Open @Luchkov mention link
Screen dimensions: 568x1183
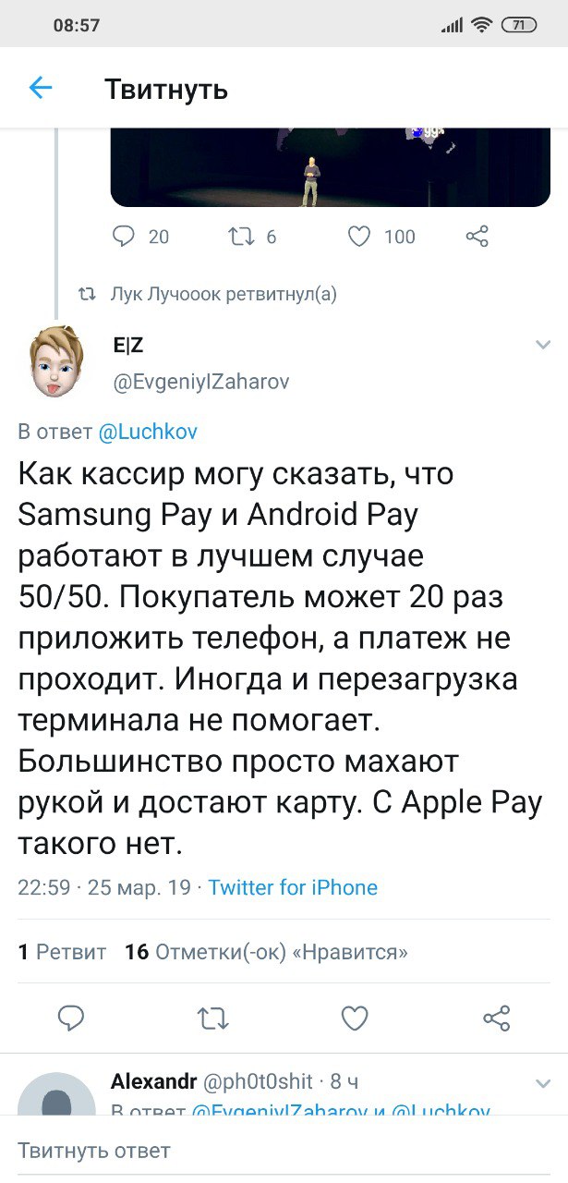148,432
